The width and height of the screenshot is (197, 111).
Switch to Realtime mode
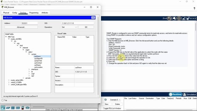coord(175,94)
